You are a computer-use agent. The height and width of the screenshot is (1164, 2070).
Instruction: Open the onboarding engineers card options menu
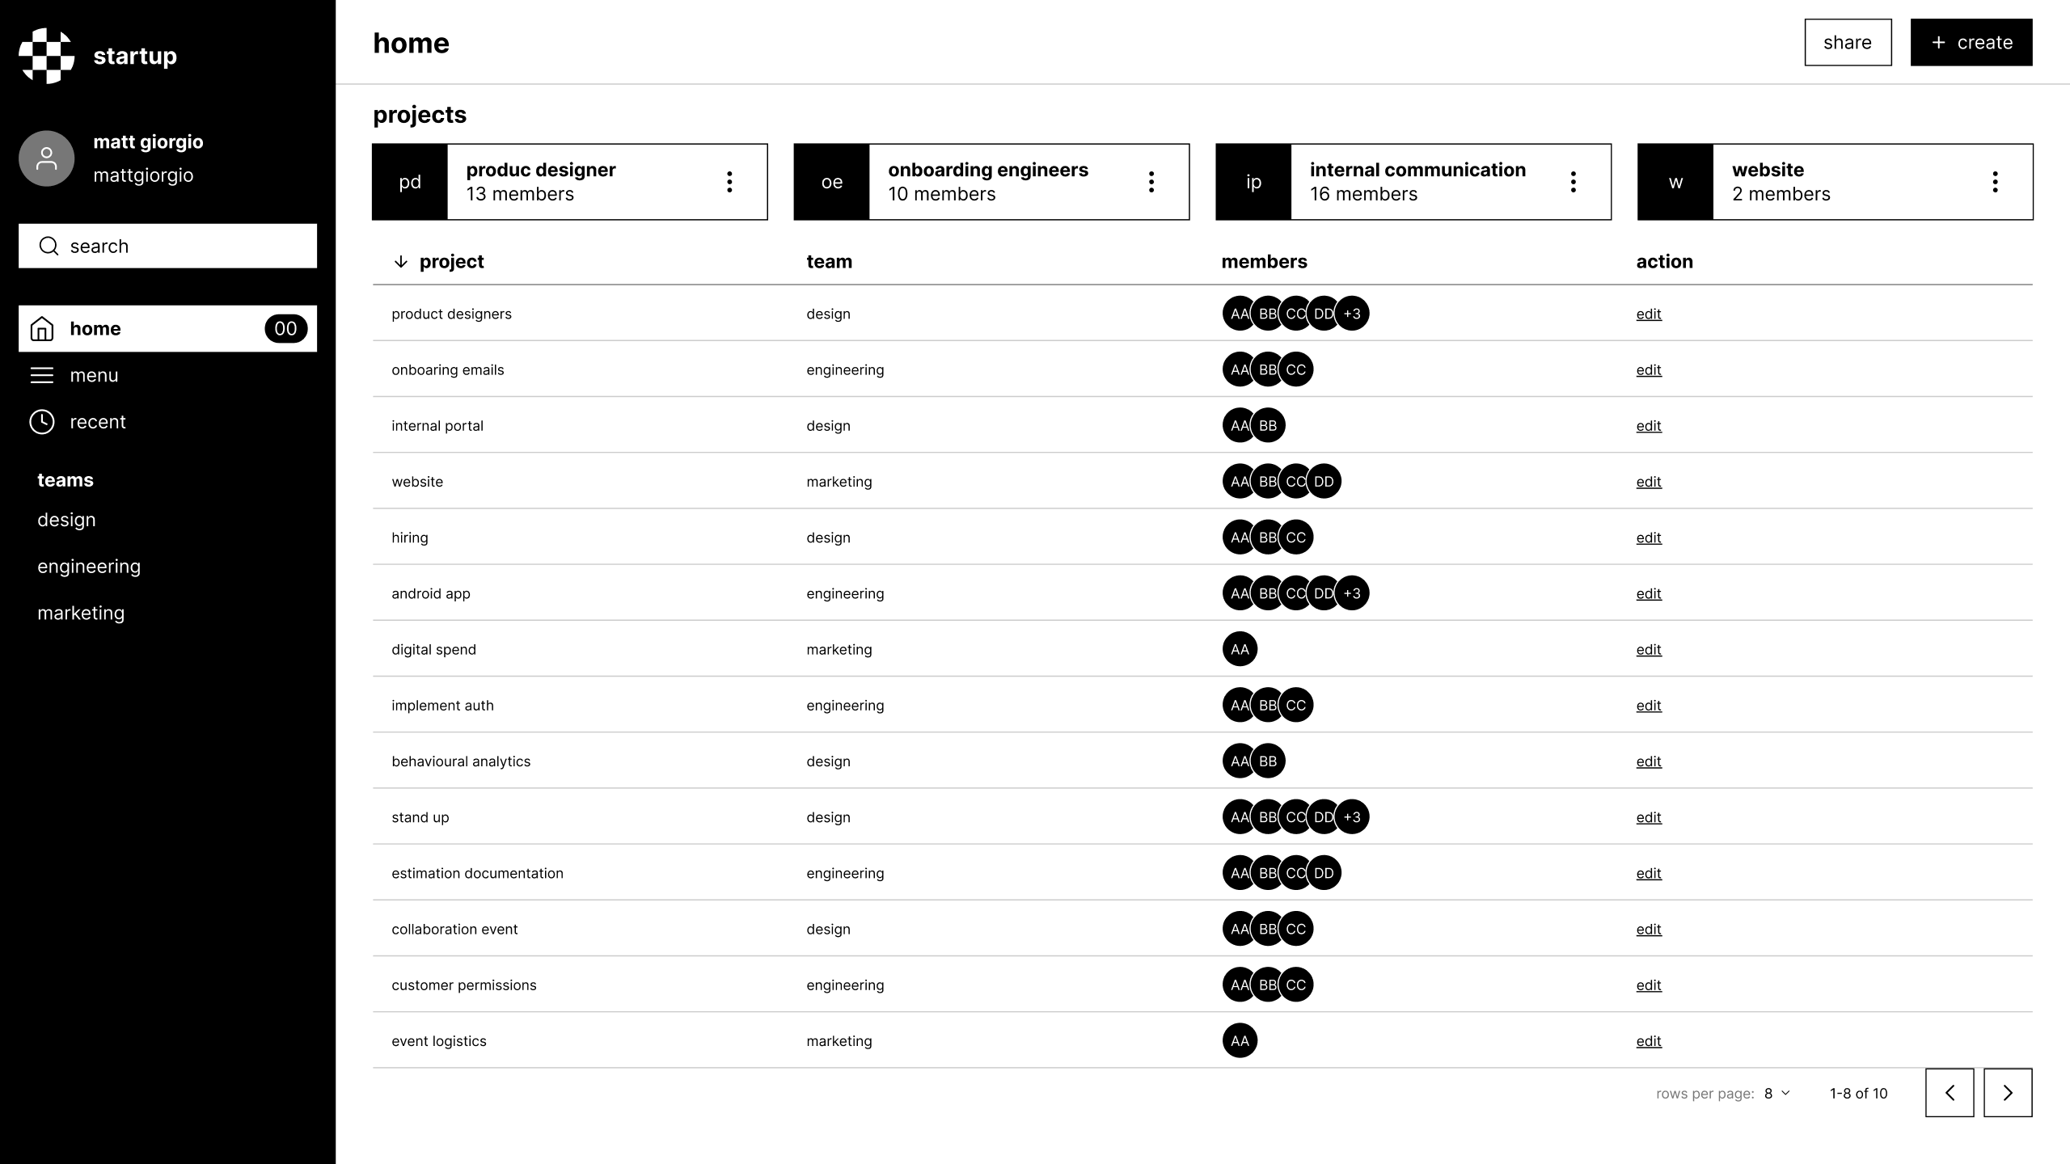pos(1151,181)
